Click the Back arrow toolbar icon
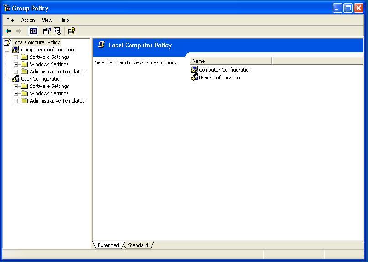Image resolution: width=368 pixels, height=262 pixels. pyautogui.click(x=8, y=31)
